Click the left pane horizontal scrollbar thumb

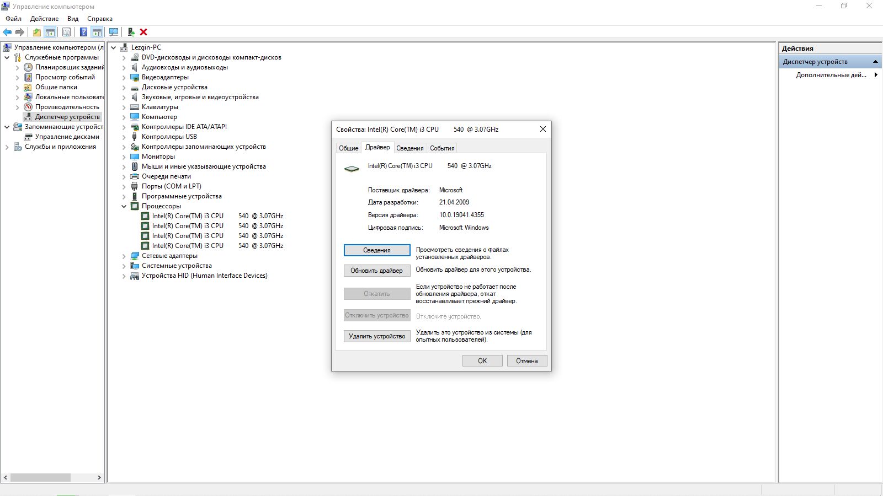point(40,477)
